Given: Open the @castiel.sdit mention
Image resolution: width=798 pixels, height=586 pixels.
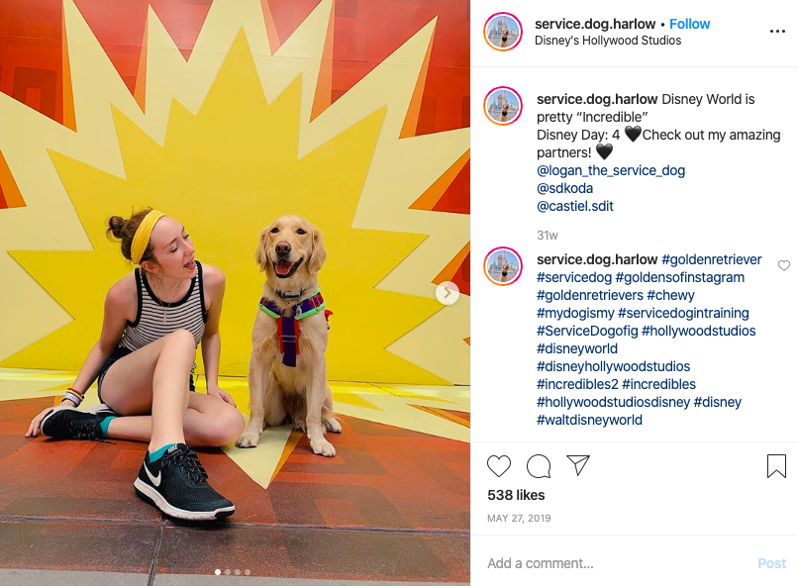Looking at the screenshot, I should [x=574, y=206].
